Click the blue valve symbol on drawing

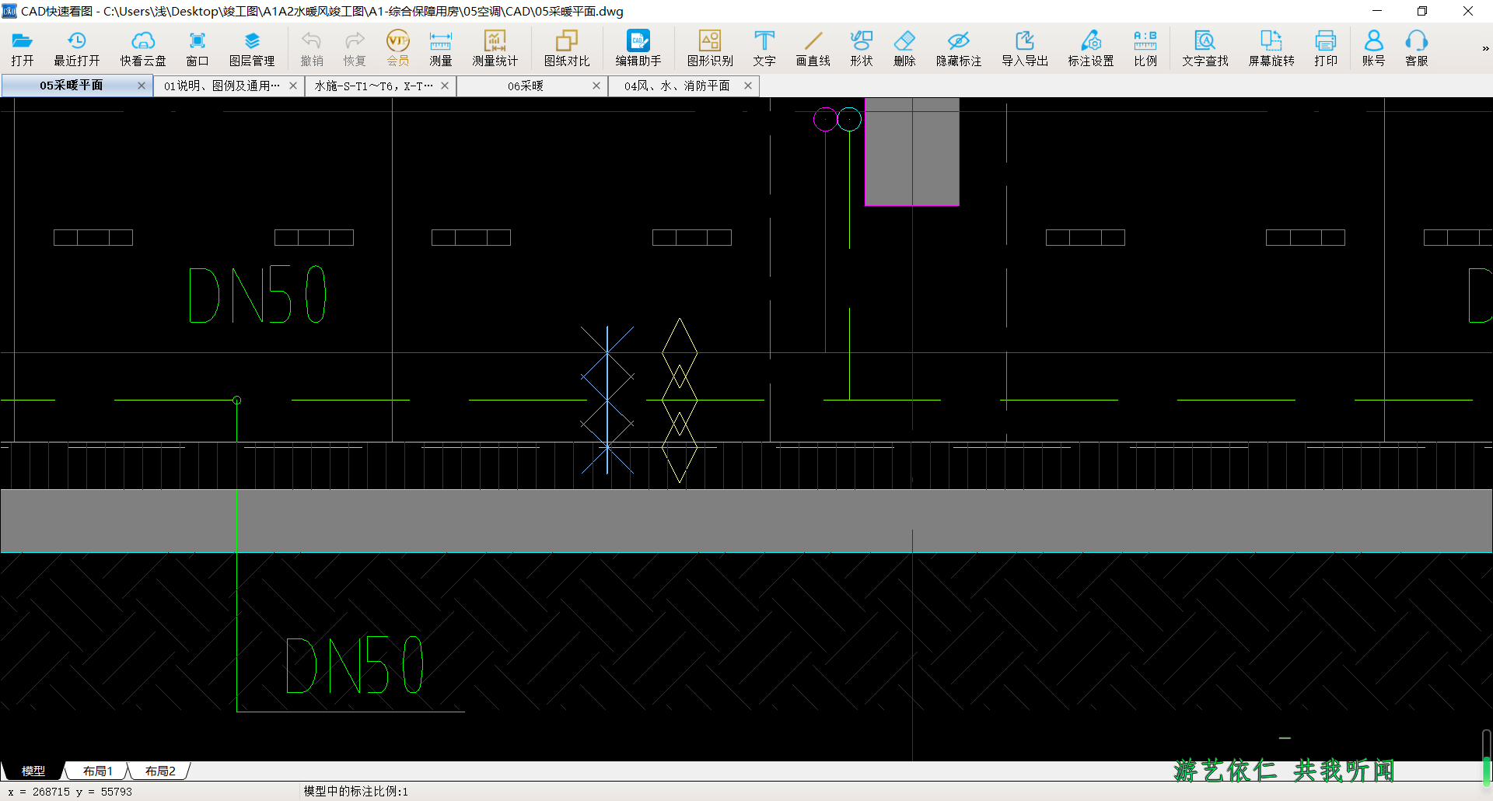click(x=607, y=400)
